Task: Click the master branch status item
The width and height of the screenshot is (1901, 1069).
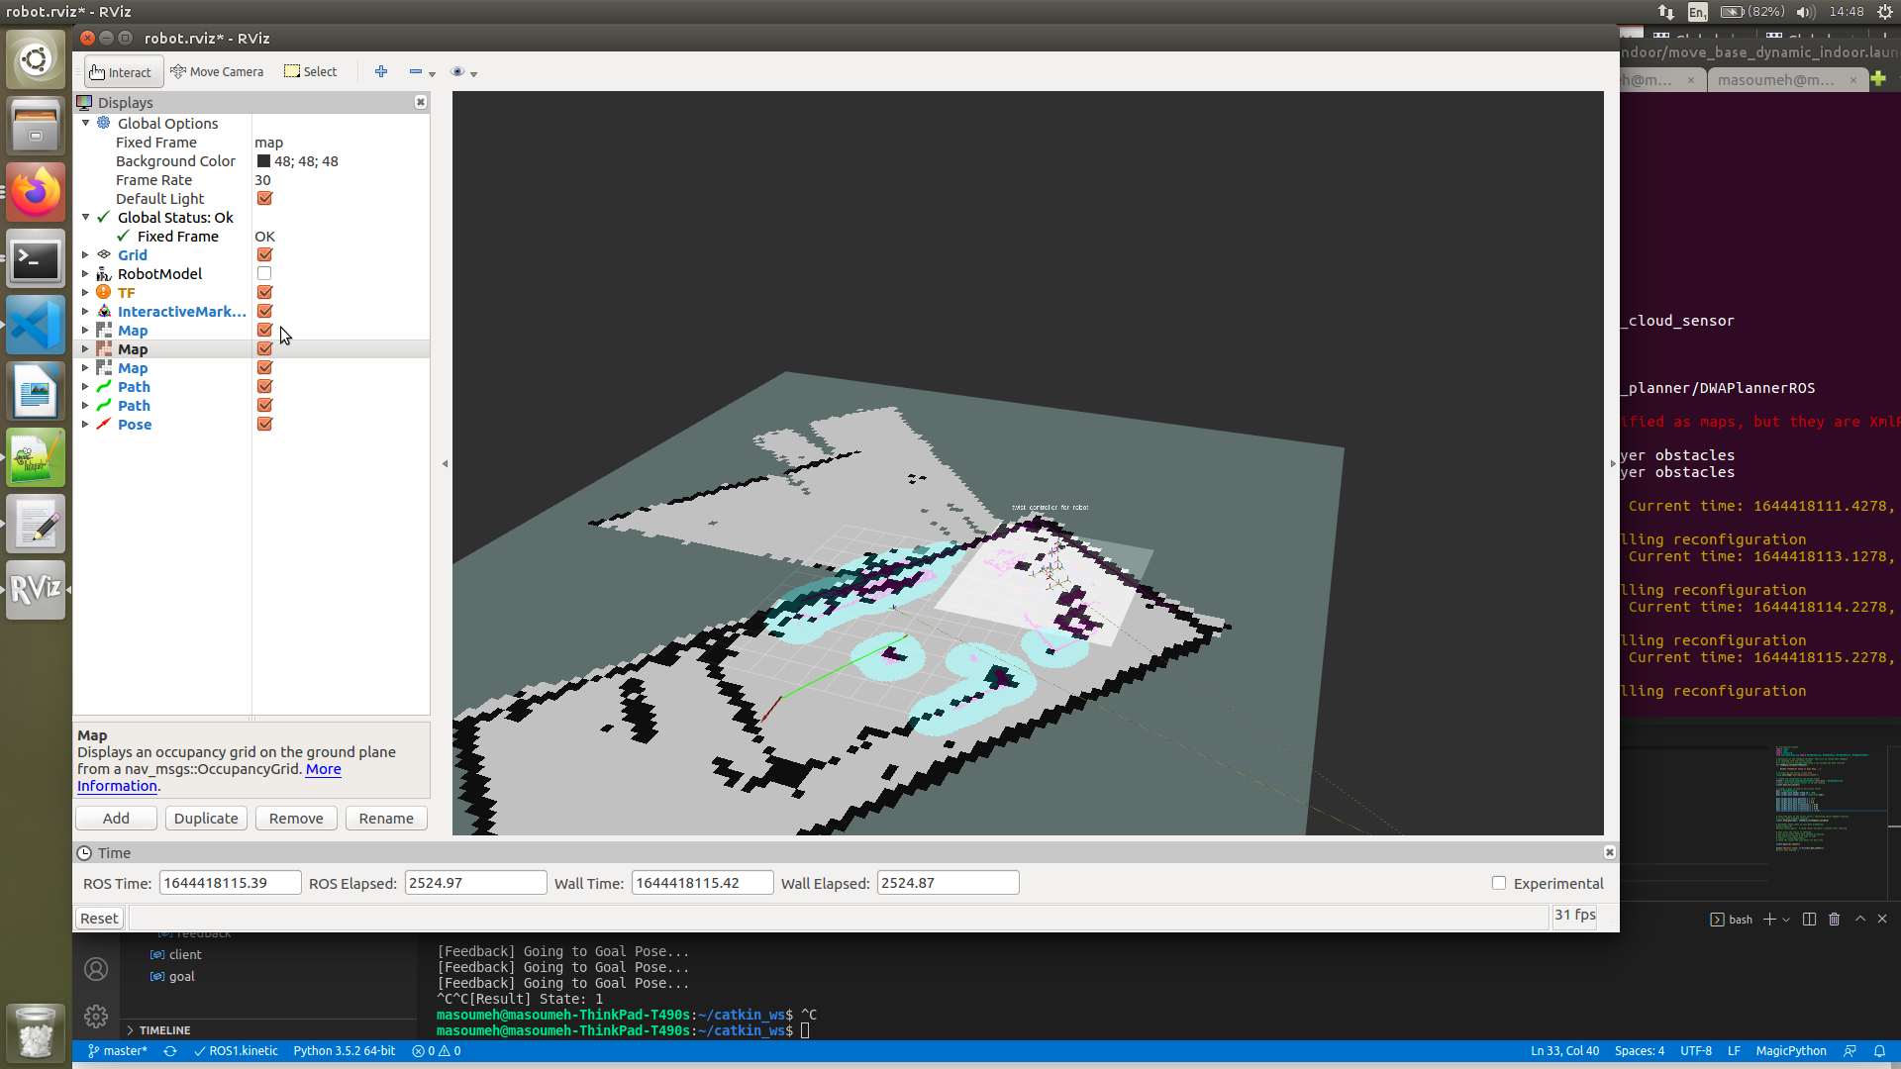Action: (117, 1051)
